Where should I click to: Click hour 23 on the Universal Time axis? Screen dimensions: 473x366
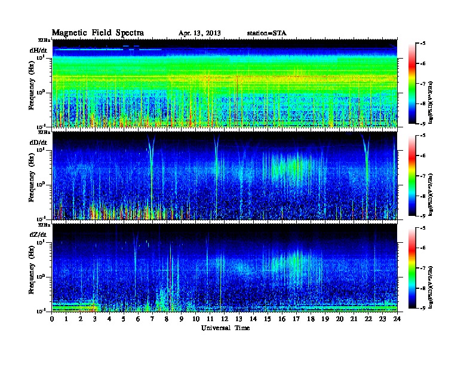tap(383, 319)
